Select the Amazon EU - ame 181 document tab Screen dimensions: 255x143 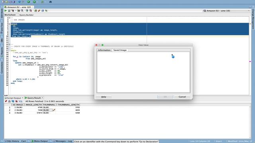point(19,7)
